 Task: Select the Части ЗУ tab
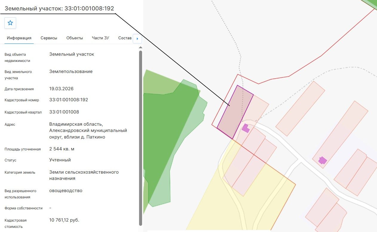click(x=101, y=38)
